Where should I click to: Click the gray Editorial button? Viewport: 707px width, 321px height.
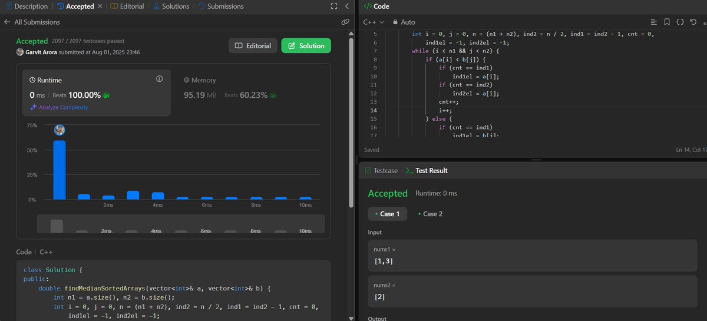253,45
